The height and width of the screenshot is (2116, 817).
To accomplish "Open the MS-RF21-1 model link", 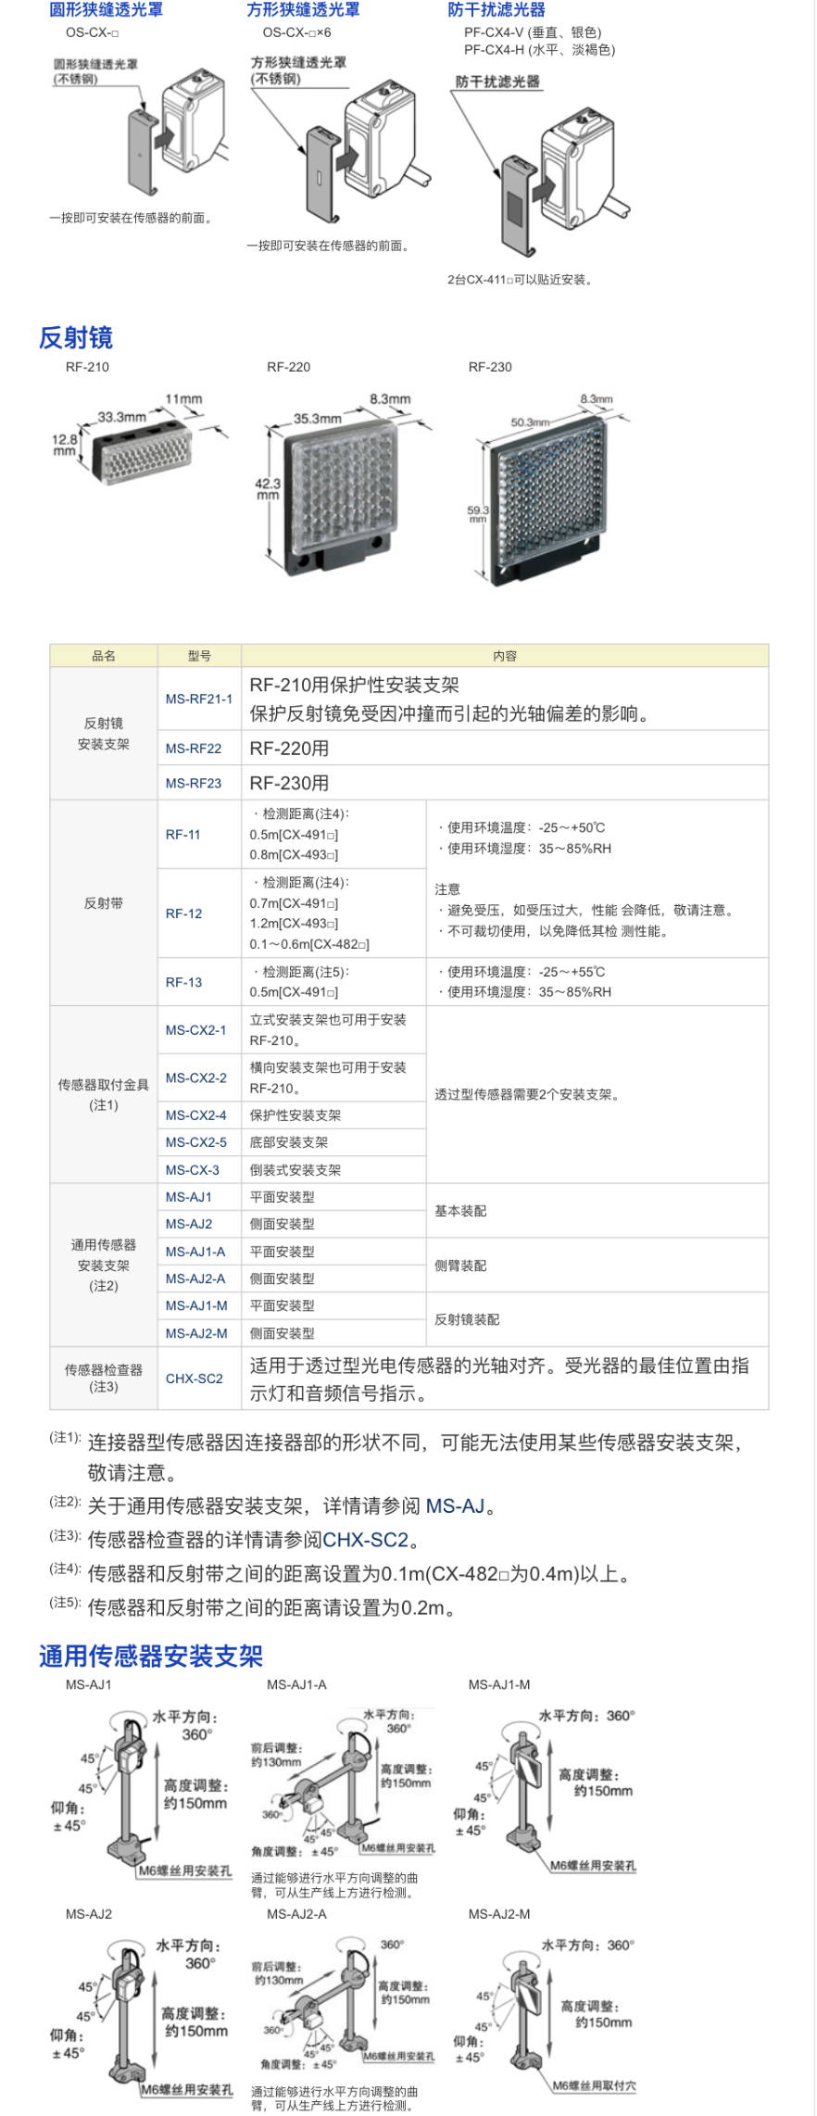I will pos(199,699).
